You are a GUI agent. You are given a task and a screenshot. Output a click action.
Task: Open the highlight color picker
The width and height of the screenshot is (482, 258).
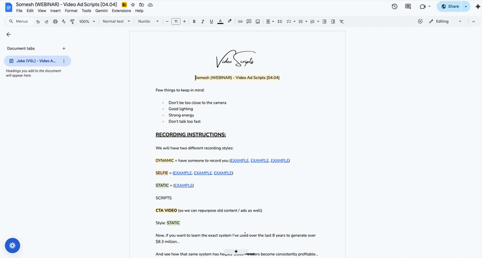pyautogui.click(x=230, y=22)
